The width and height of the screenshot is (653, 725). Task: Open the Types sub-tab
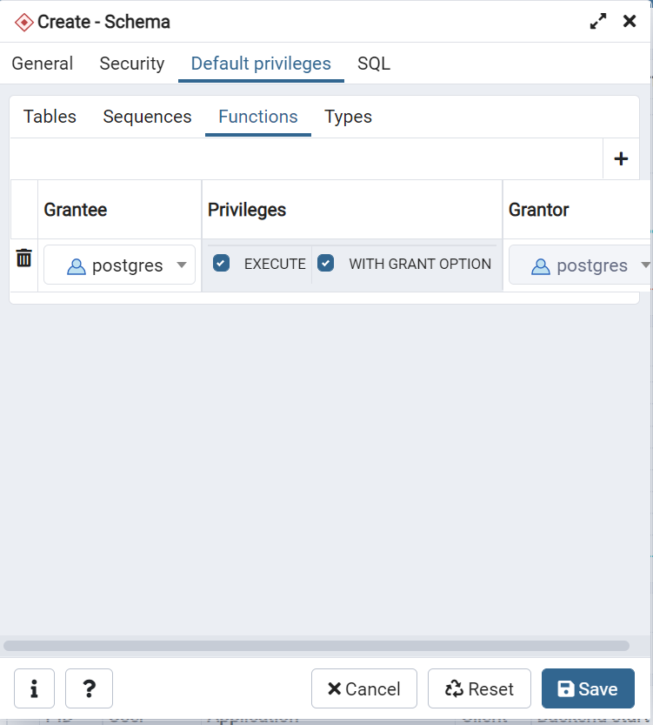(x=348, y=117)
